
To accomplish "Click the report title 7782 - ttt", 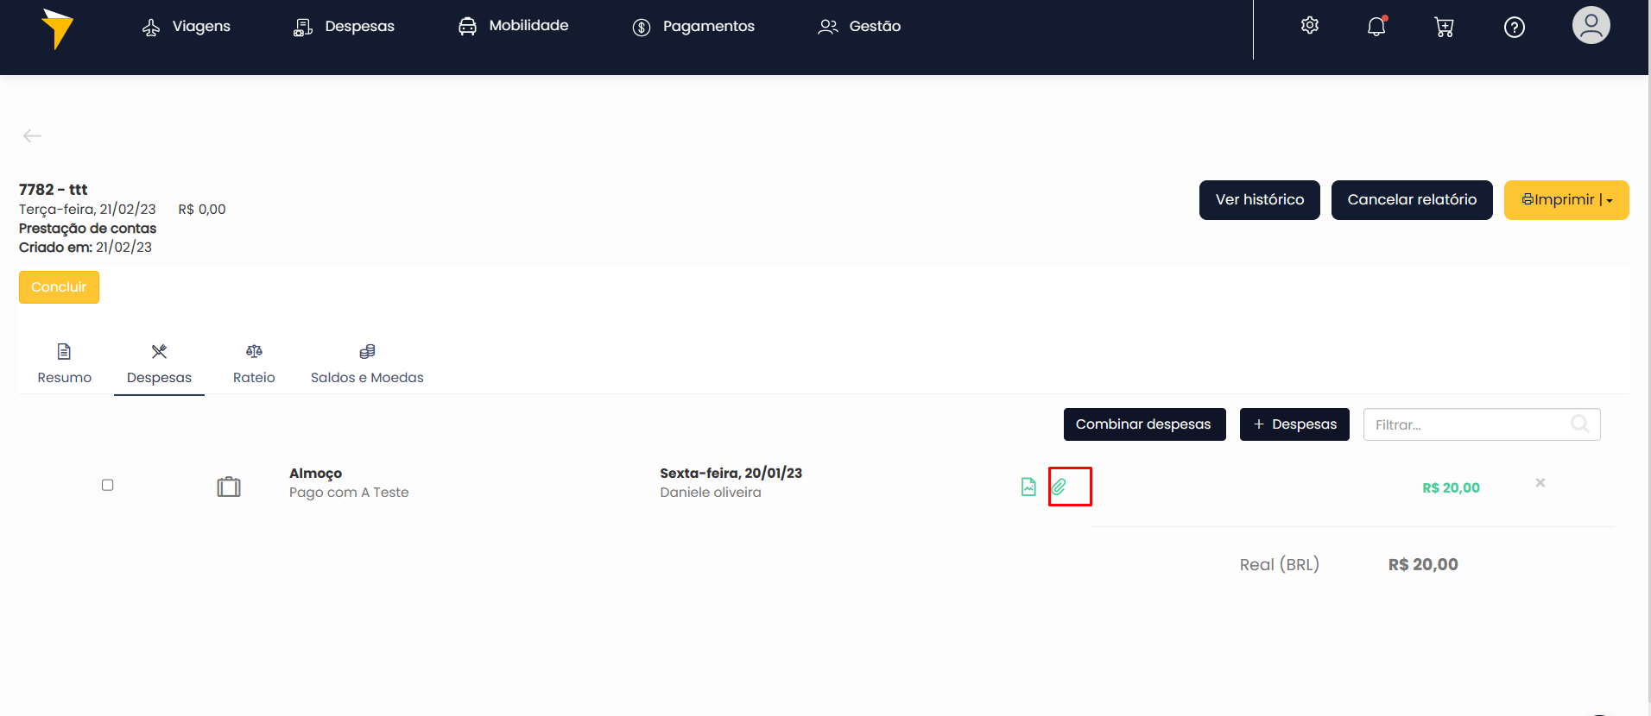I will (x=54, y=190).
